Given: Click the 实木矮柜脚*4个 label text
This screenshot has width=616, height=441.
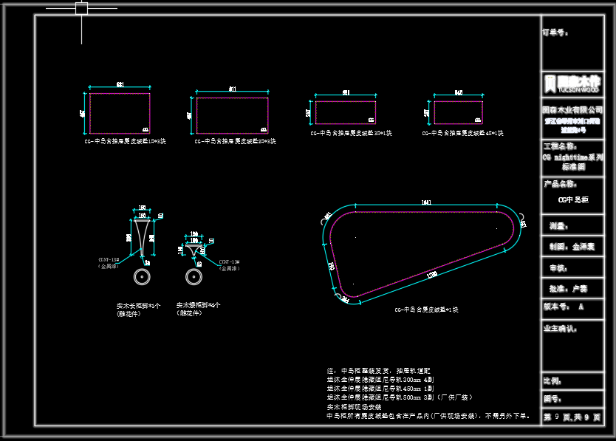Looking at the screenshot, I should point(198,304).
